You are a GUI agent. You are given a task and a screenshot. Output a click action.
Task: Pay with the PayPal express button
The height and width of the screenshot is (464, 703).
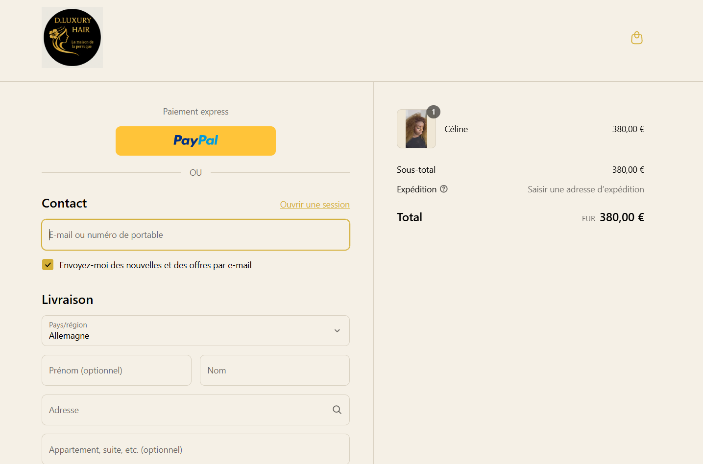tap(195, 141)
